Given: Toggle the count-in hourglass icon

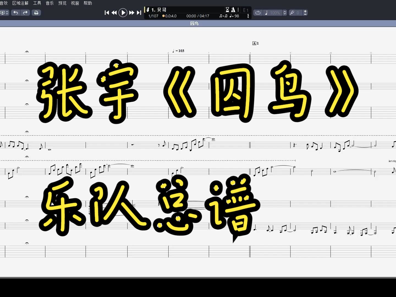Looking at the screenshot, I should (x=227, y=10).
